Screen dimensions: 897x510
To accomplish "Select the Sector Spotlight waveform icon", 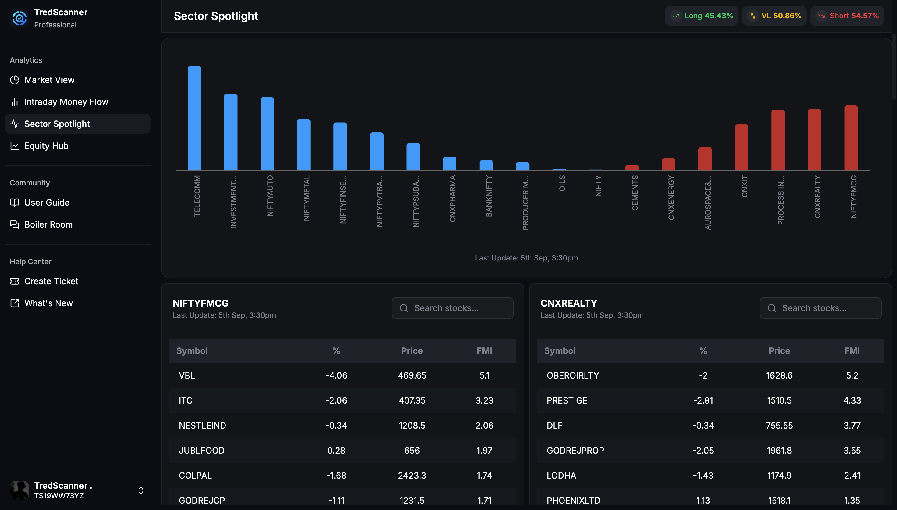I will tap(15, 124).
